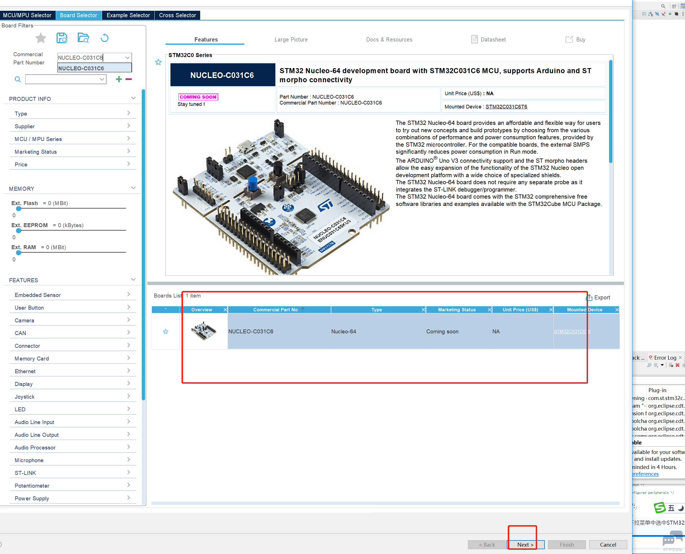Viewport: 685px width, 554px height.
Task: Collapse the FEATURES section
Action: [x=133, y=280]
